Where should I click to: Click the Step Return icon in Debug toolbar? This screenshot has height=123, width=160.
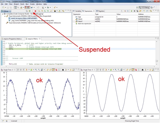51,11
